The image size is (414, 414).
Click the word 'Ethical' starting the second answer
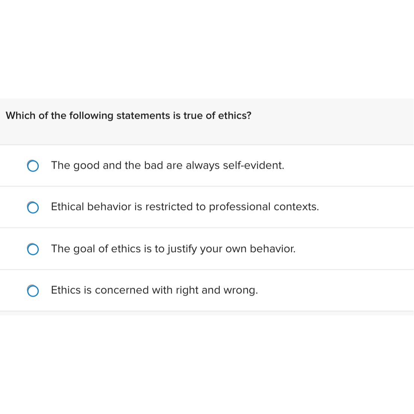(67, 207)
